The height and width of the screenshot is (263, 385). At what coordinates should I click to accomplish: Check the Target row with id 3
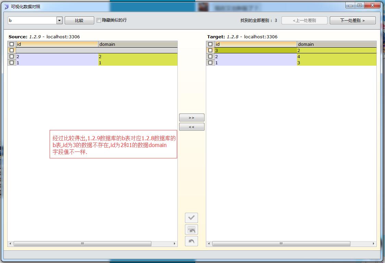click(210, 50)
